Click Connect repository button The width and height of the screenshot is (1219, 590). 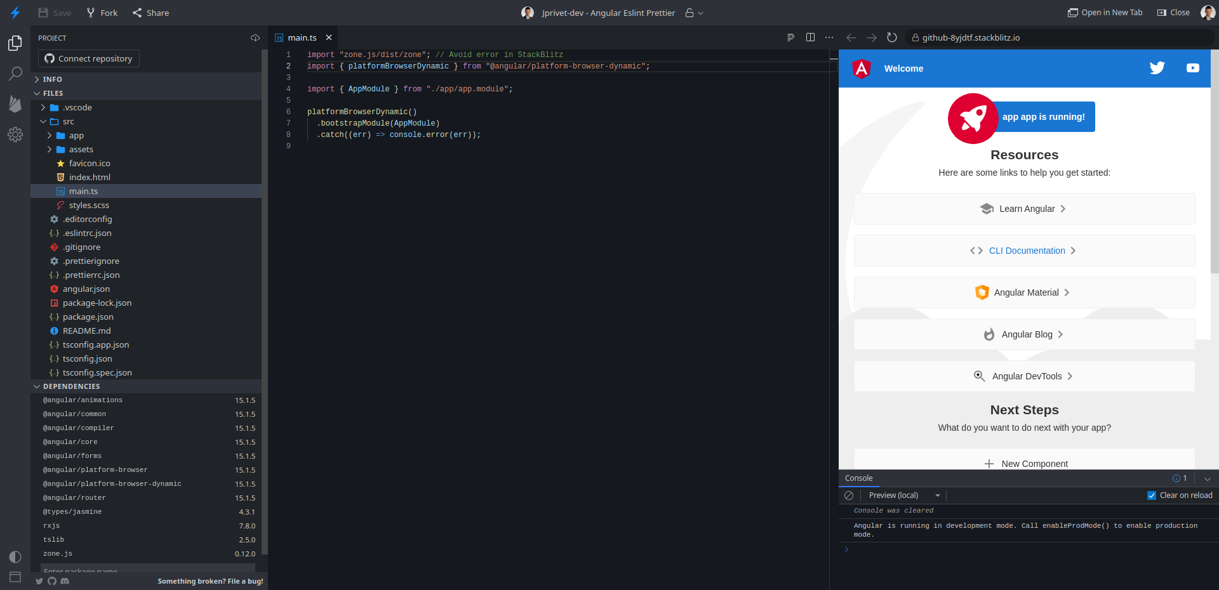click(89, 58)
